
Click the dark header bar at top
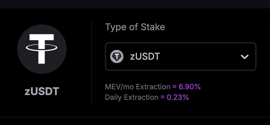135,4
